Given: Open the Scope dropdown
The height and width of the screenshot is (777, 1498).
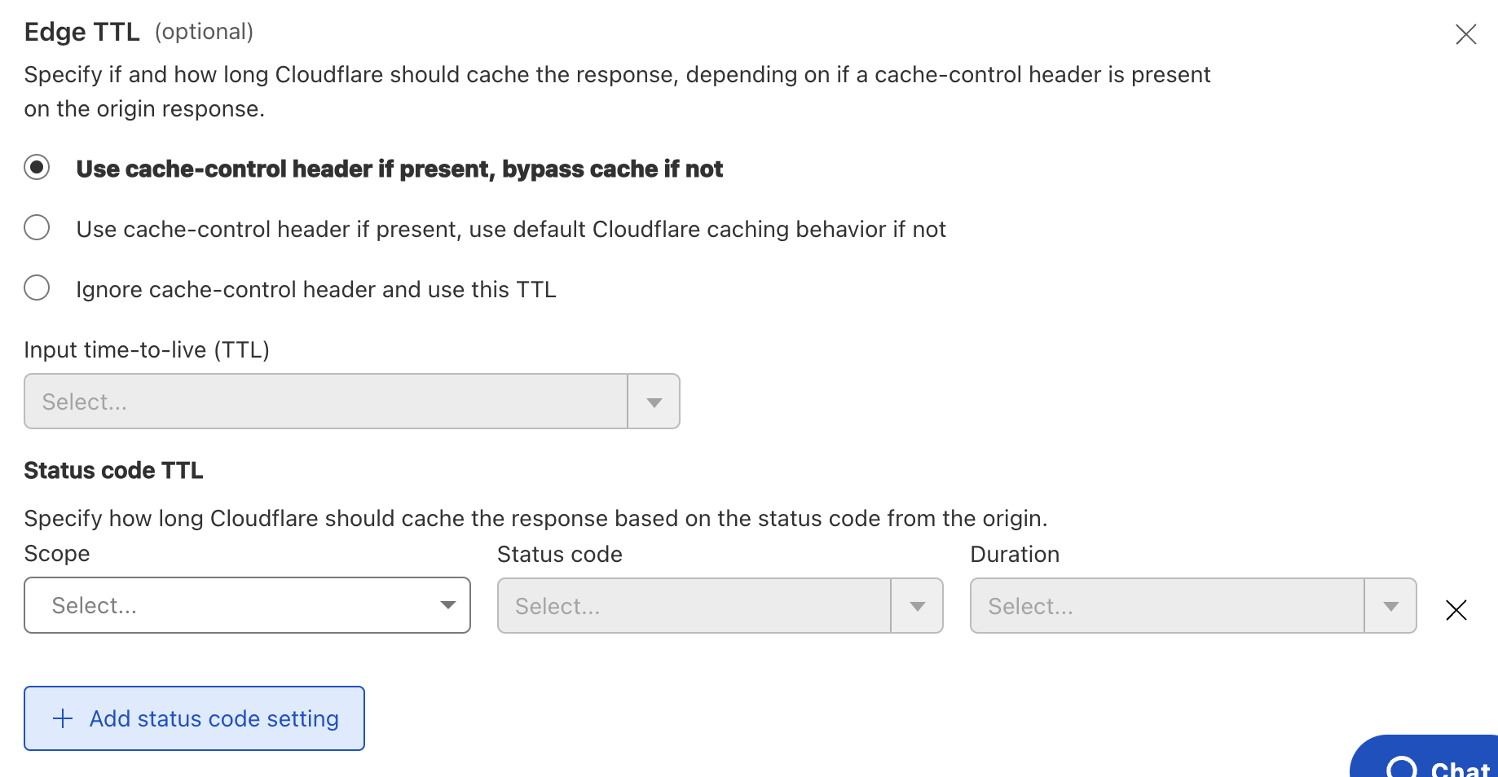Looking at the screenshot, I should [x=247, y=605].
